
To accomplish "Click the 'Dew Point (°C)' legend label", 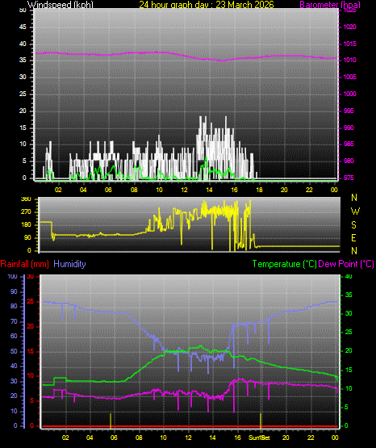I will click(346, 264).
